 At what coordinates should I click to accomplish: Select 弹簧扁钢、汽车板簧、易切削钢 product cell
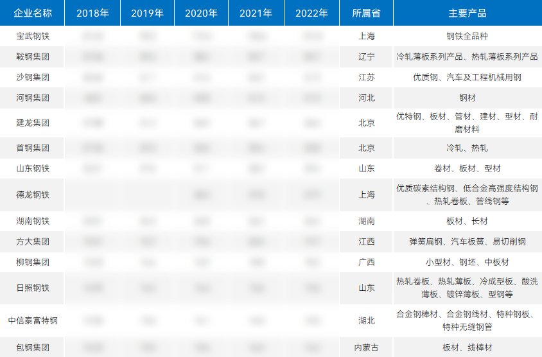pos(468,241)
